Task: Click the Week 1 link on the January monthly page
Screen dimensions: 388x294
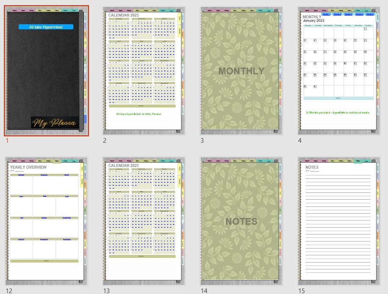Action: coord(326,14)
